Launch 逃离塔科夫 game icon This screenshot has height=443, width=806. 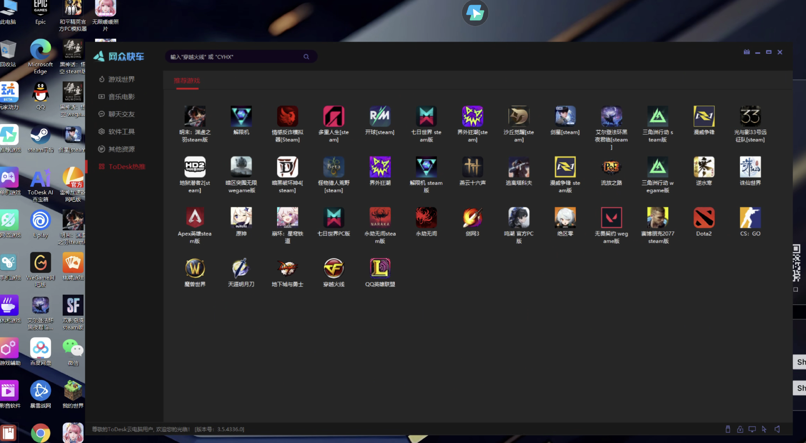point(519,167)
